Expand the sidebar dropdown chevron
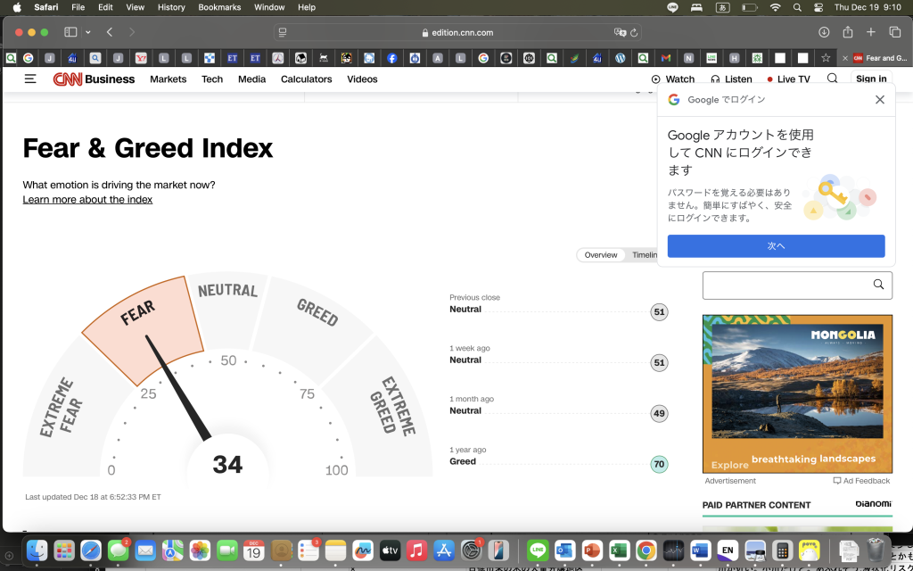The height and width of the screenshot is (571, 913). tap(87, 32)
